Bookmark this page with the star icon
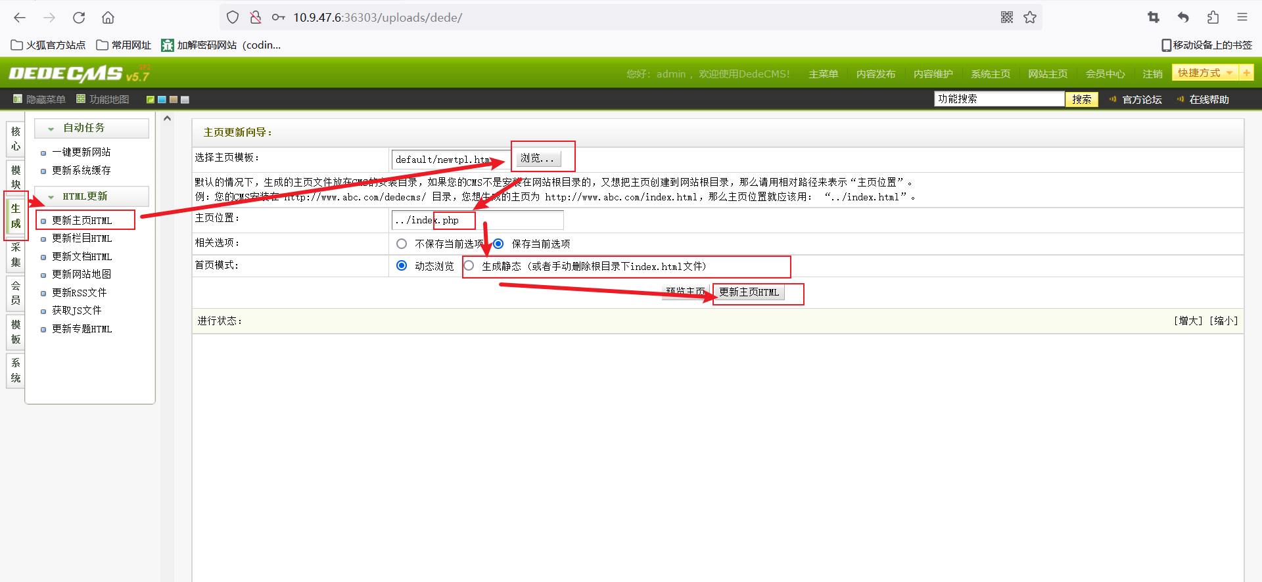This screenshot has width=1262, height=582. 1030,18
